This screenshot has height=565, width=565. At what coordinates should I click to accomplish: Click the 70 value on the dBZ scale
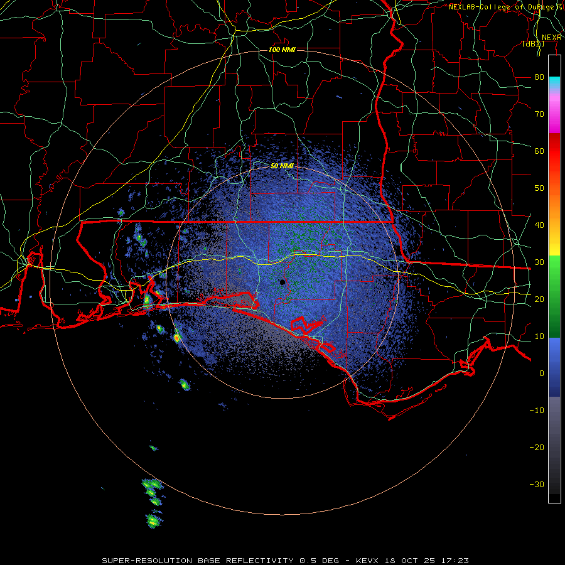coord(539,114)
